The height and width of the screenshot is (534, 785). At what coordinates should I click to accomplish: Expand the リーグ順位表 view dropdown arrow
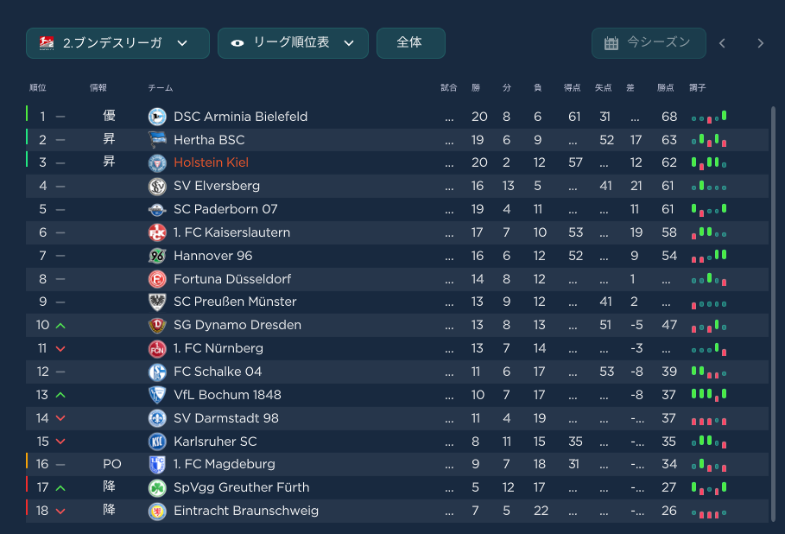[x=349, y=43]
